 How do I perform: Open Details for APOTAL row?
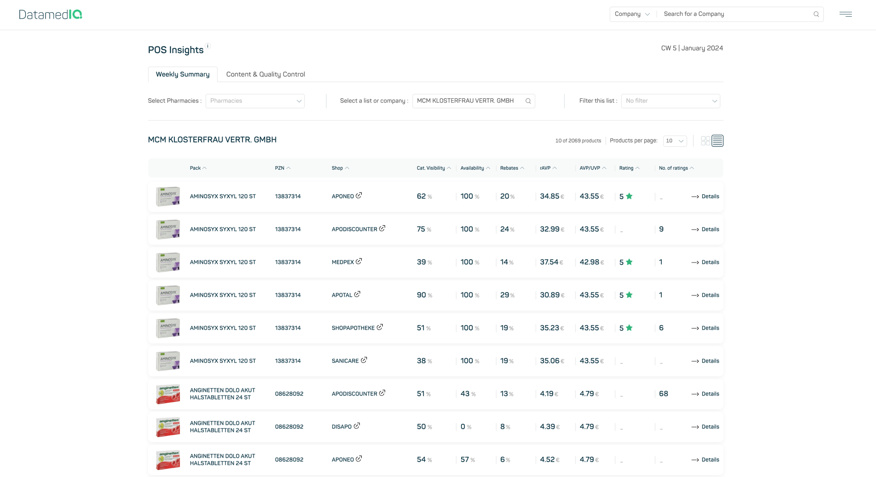tap(705, 295)
